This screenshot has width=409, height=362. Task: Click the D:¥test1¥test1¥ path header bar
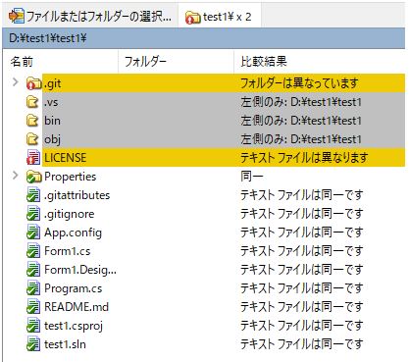click(204, 38)
